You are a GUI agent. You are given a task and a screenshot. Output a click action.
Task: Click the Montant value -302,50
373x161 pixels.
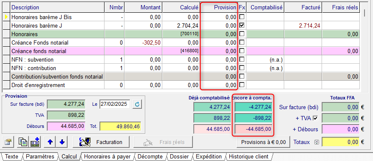click(x=152, y=43)
